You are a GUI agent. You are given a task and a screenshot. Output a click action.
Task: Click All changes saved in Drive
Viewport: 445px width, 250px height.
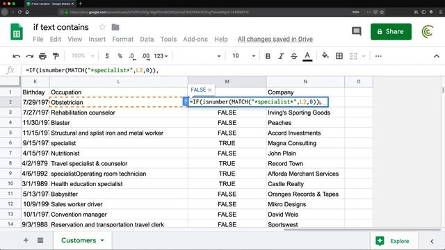275,39
